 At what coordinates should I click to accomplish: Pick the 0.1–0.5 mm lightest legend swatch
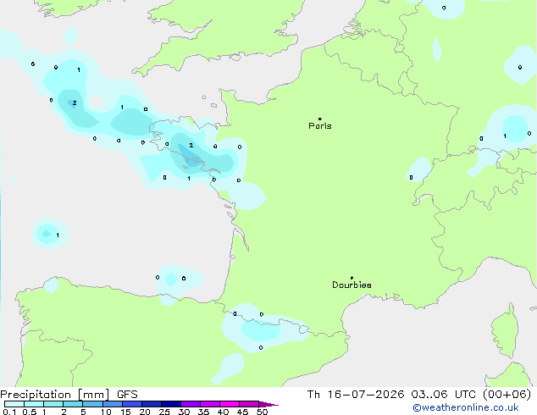pyautogui.click(x=14, y=404)
